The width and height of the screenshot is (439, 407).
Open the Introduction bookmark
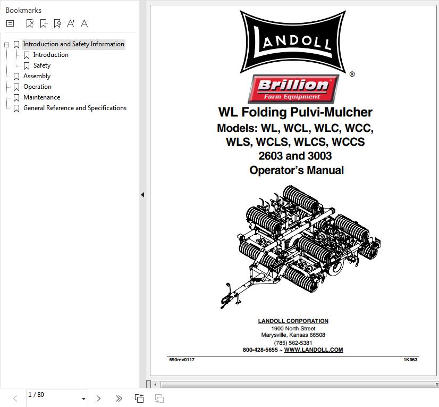coord(50,55)
